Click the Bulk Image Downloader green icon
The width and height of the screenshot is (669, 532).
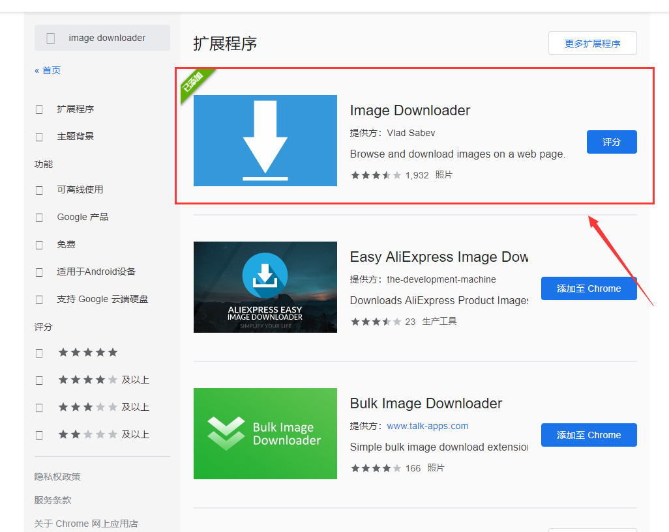(x=265, y=434)
